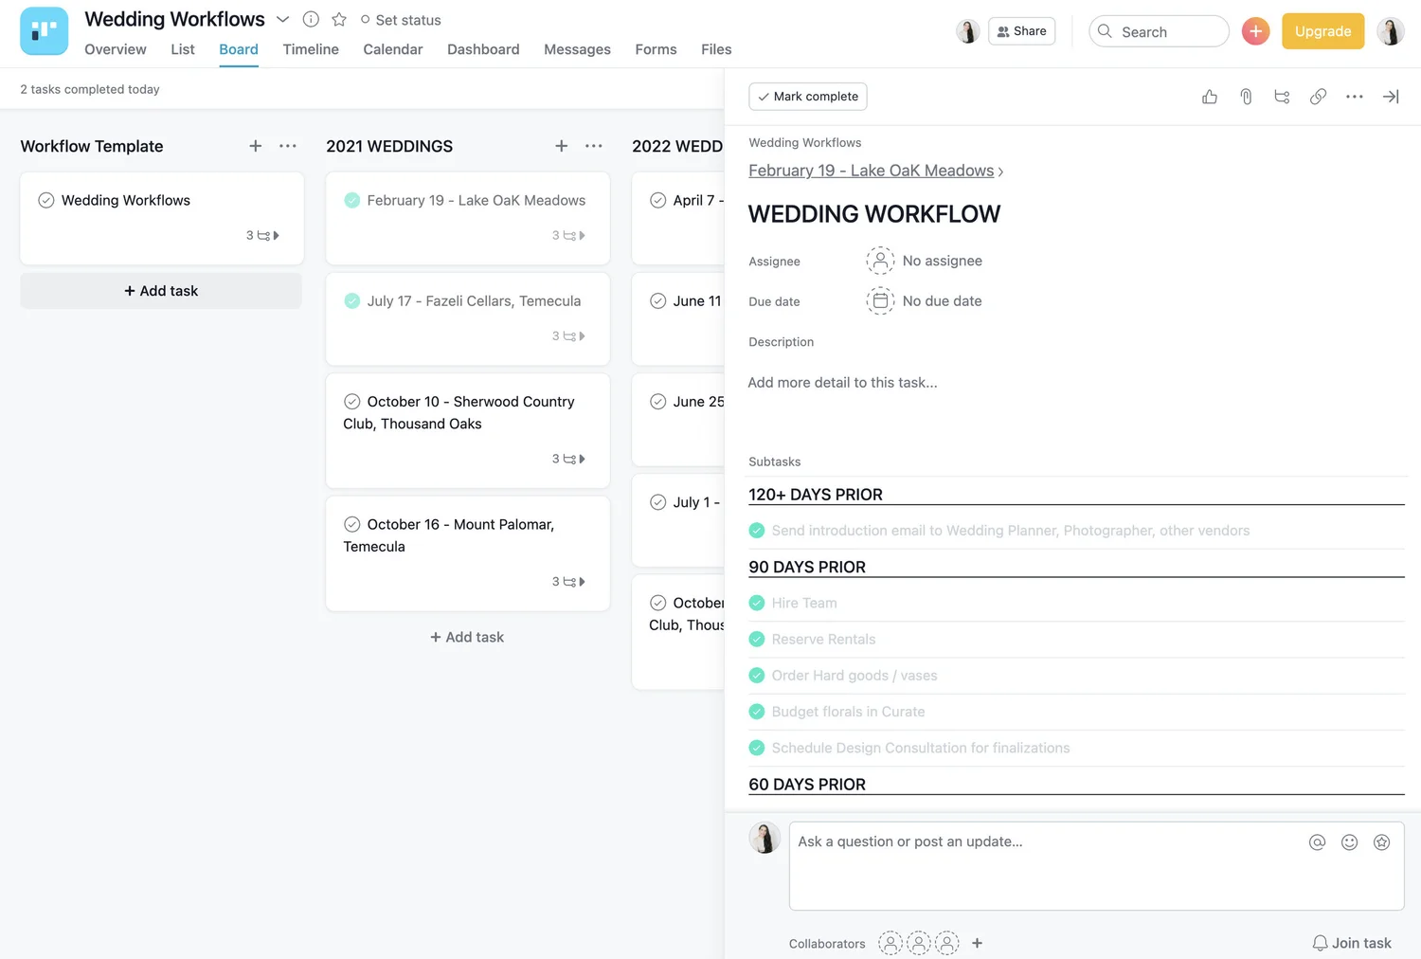Open the project title dropdown chevron

282,19
